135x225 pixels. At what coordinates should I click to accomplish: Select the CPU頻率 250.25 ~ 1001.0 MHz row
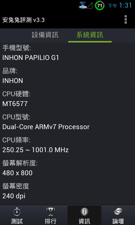coord(67,145)
